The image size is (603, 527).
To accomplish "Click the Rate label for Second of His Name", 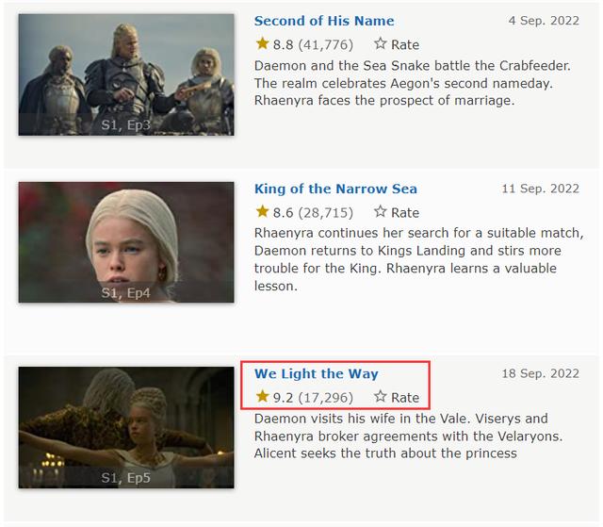I will tap(405, 45).
